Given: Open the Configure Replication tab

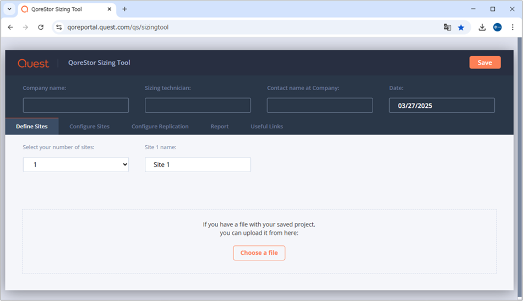Looking at the screenshot, I should [160, 127].
